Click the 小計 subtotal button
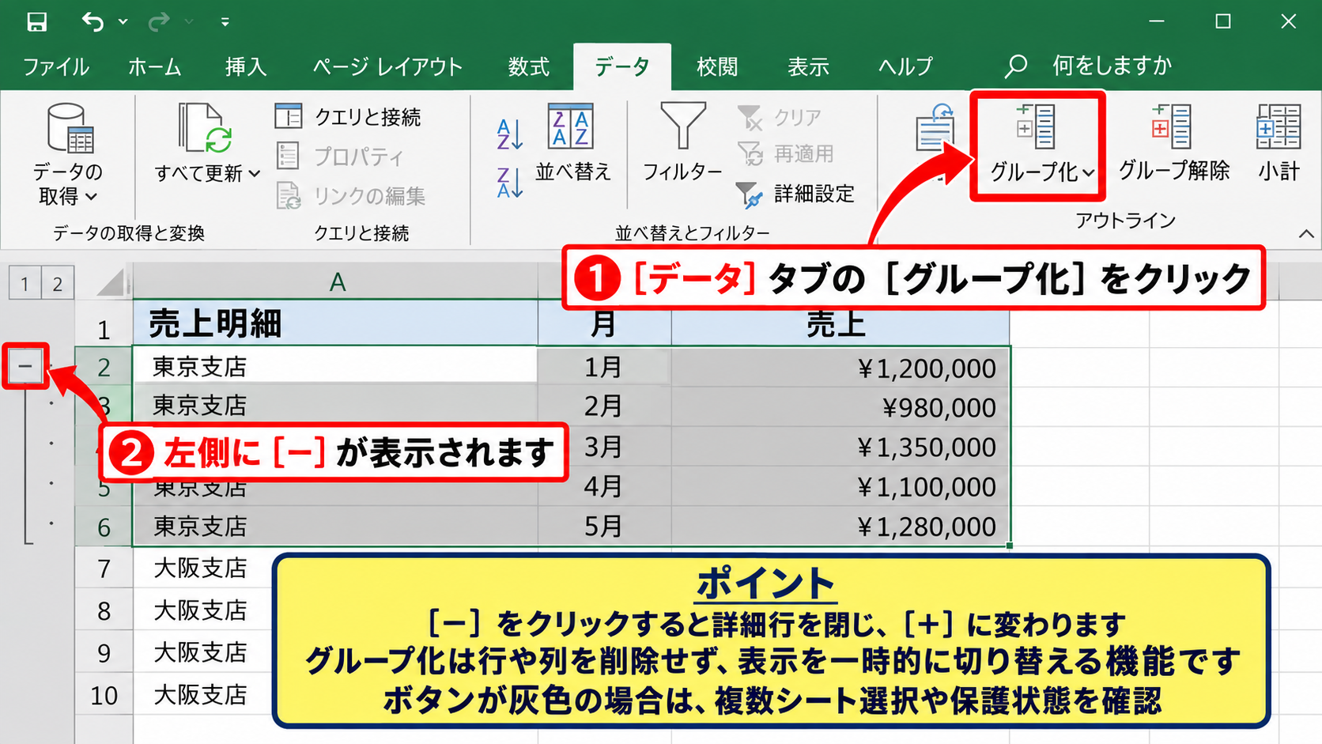Viewport: 1322px width, 744px height. (1279, 143)
